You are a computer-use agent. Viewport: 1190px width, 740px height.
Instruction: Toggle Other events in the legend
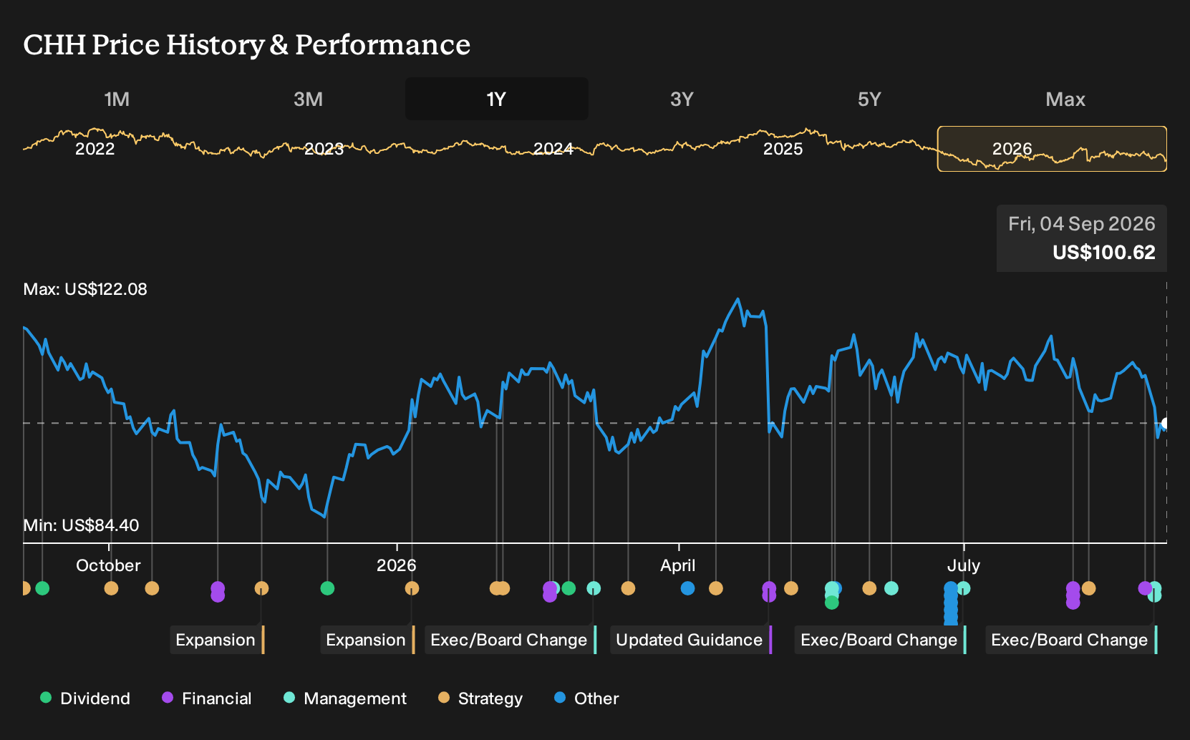pyautogui.click(x=586, y=698)
